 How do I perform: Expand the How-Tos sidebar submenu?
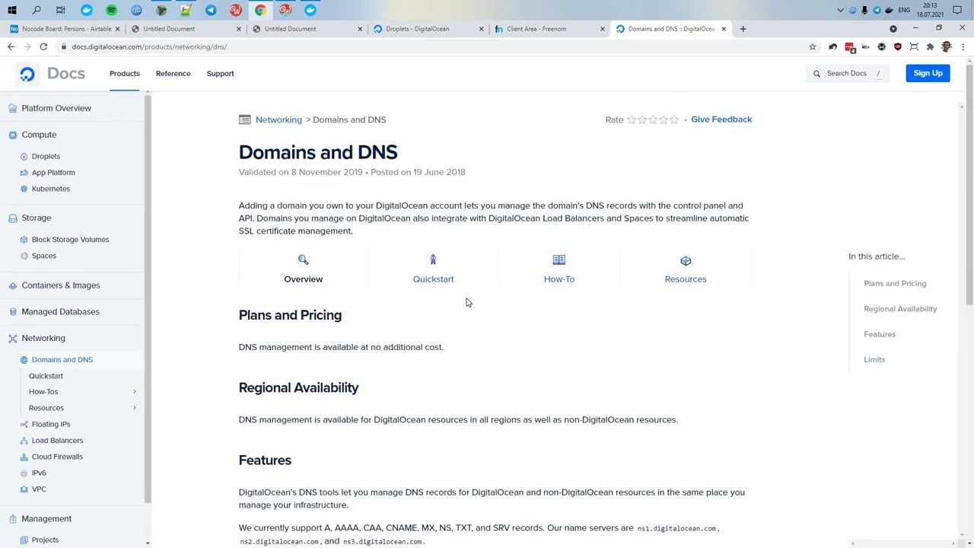(135, 392)
